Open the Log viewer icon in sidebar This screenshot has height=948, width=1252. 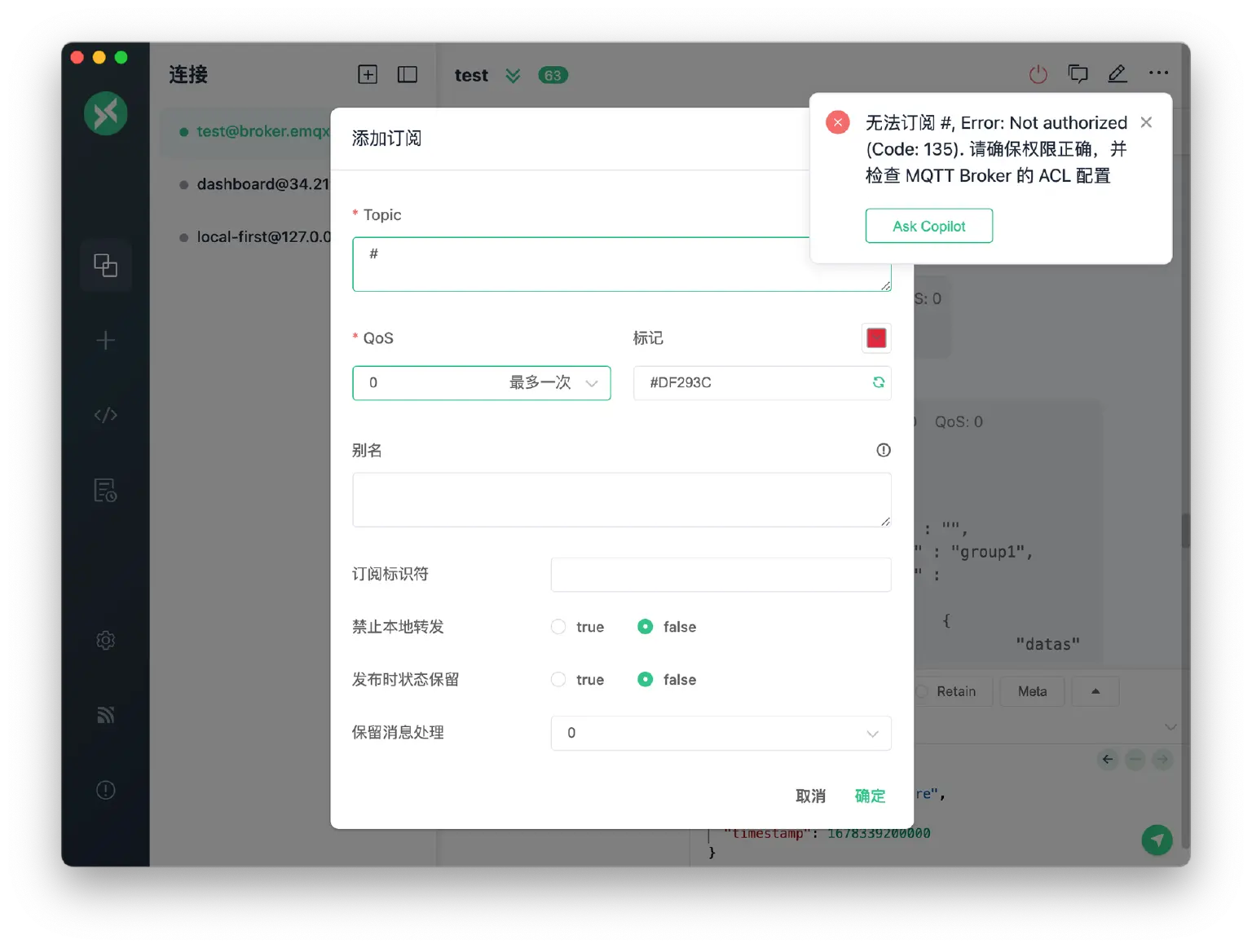(x=105, y=490)
